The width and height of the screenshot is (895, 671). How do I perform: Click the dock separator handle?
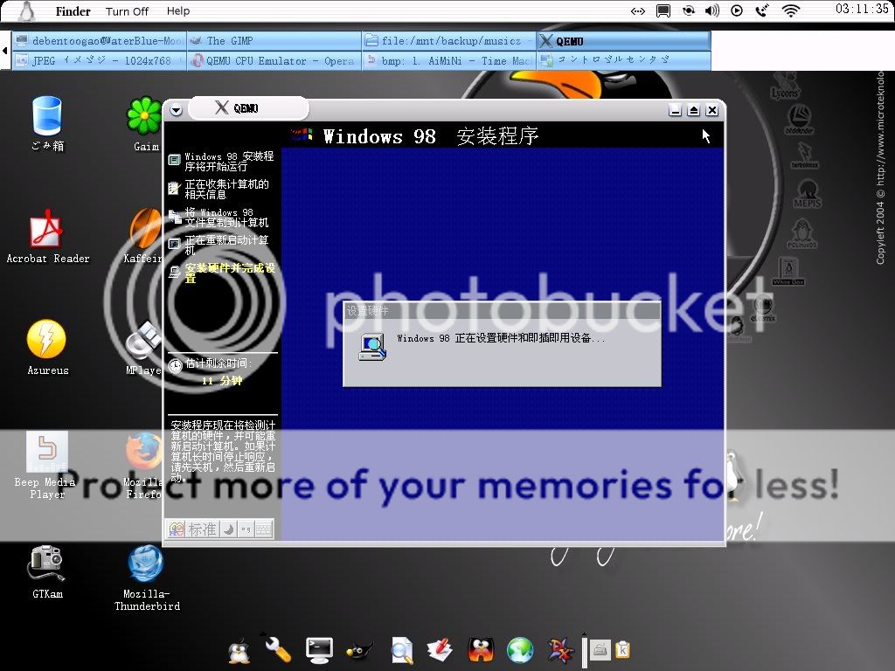click(585, 650)
